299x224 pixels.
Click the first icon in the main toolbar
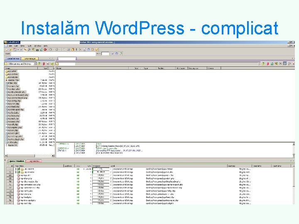(7, 49)
